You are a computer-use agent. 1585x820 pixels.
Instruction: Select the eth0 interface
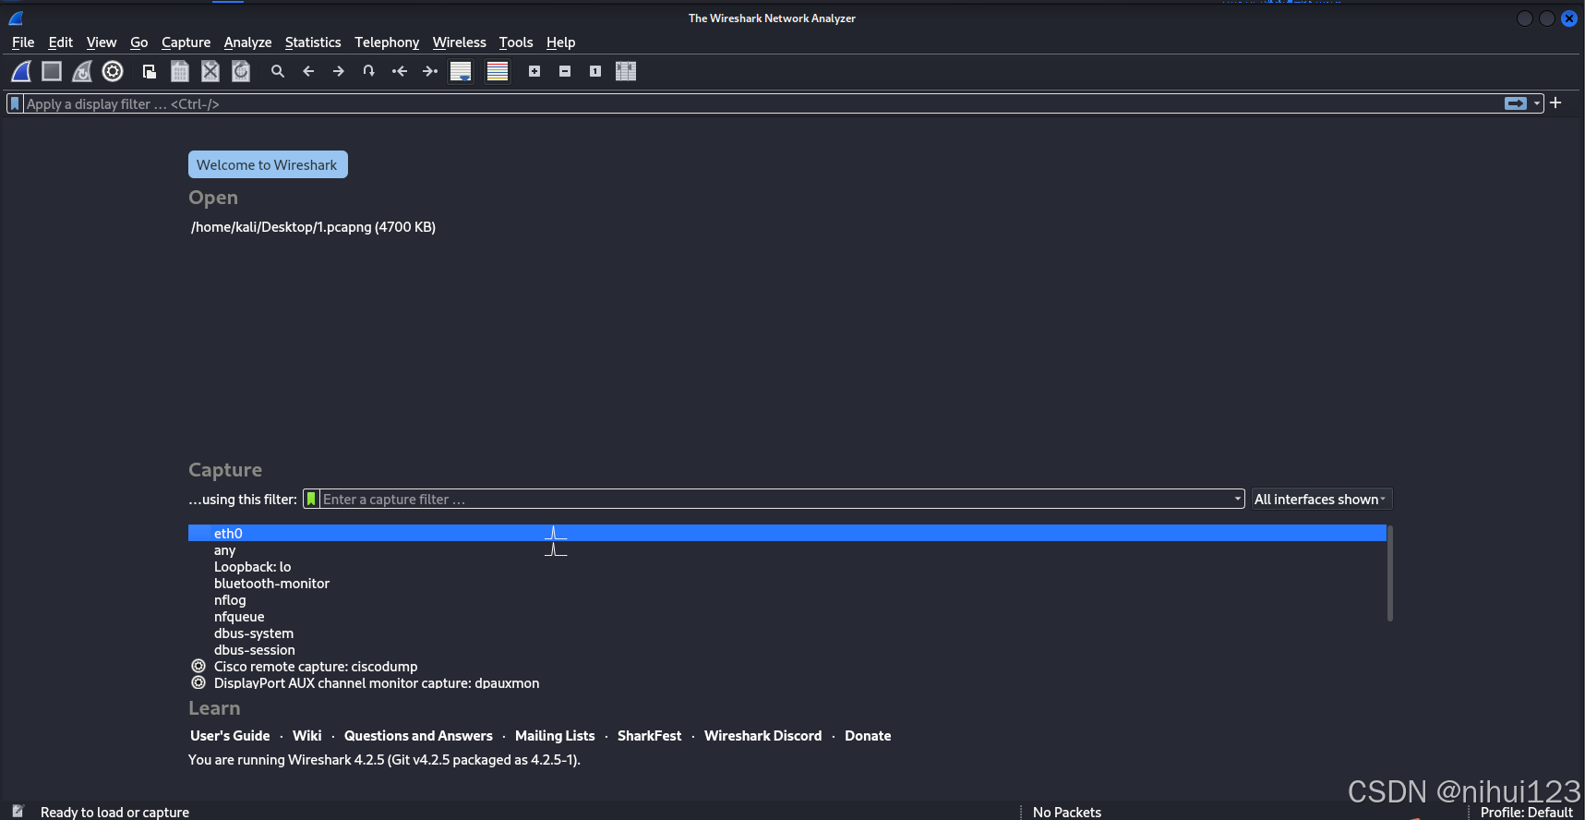coord(787,533)
